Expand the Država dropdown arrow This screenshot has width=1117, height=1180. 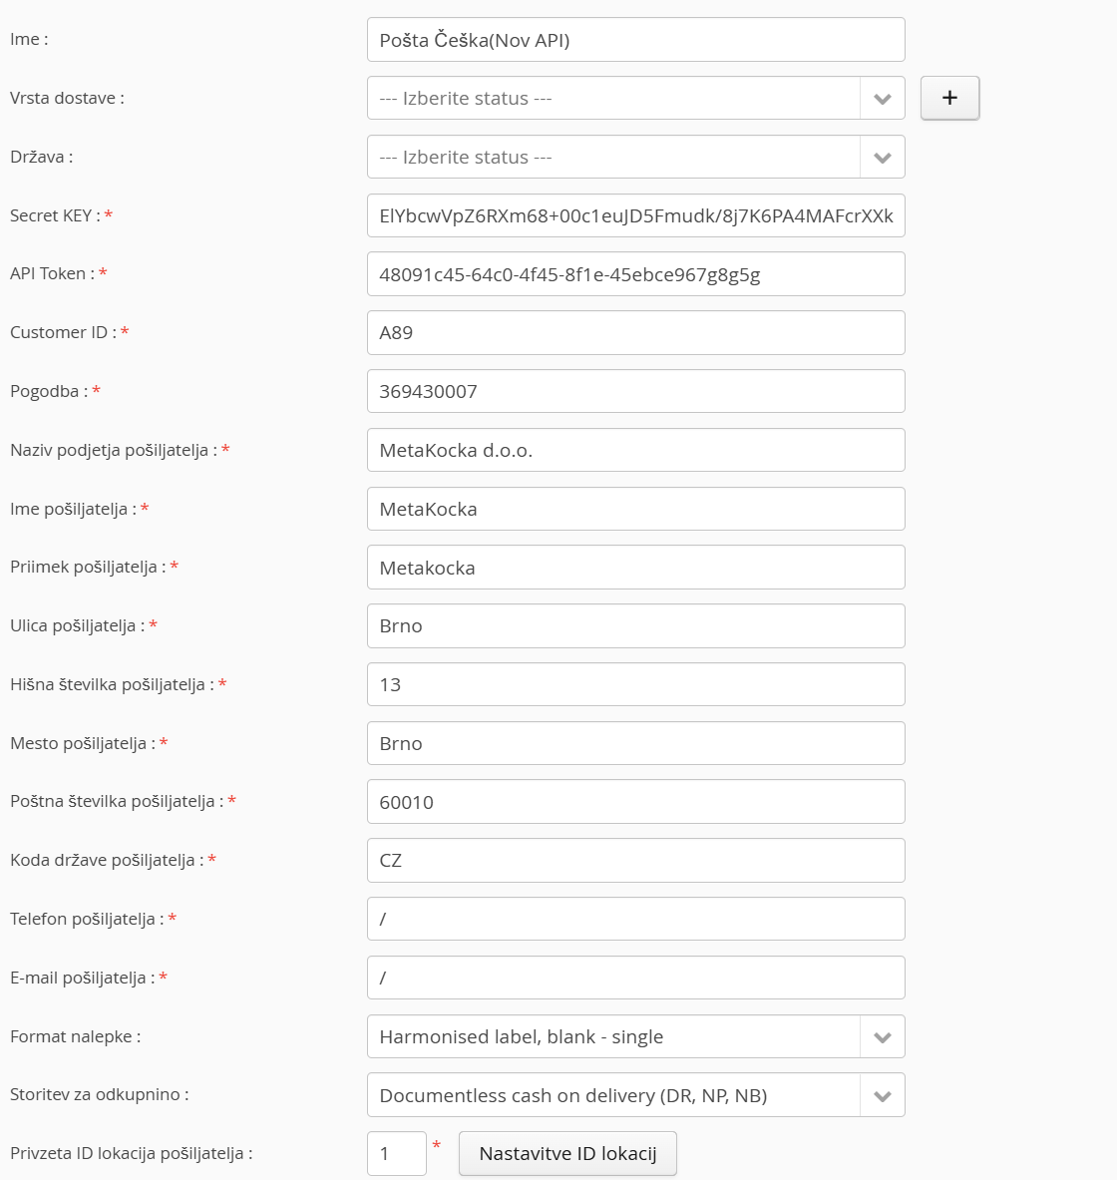883,158
